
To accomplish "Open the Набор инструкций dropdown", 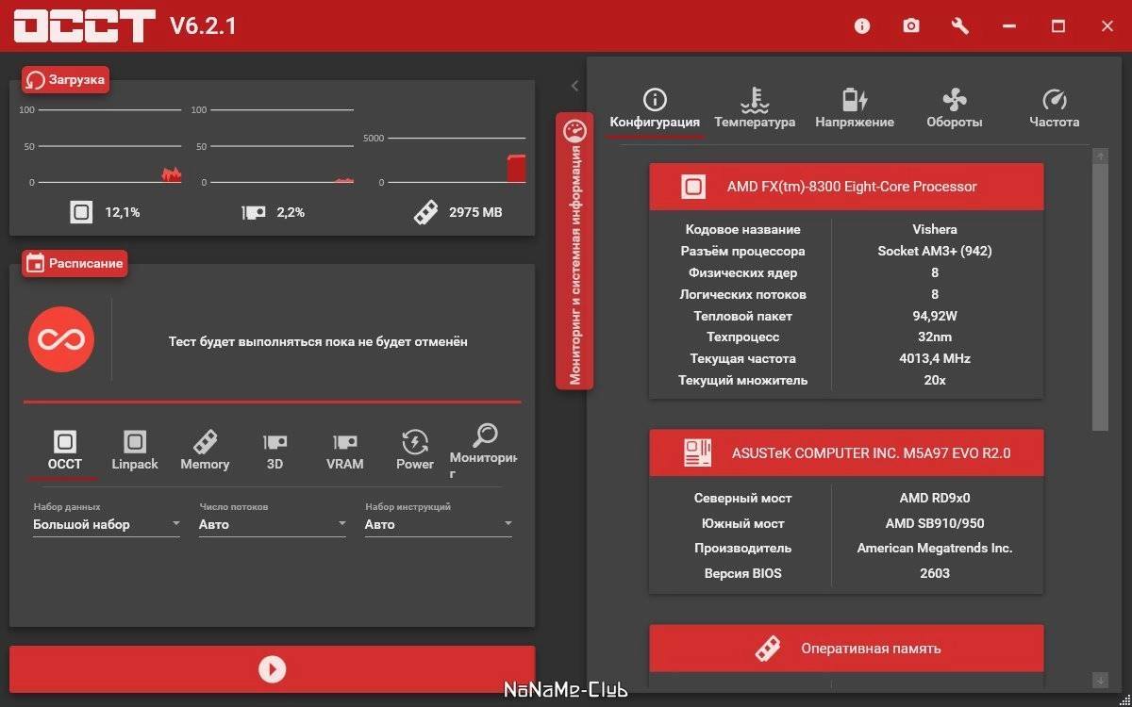I will 439,524.
